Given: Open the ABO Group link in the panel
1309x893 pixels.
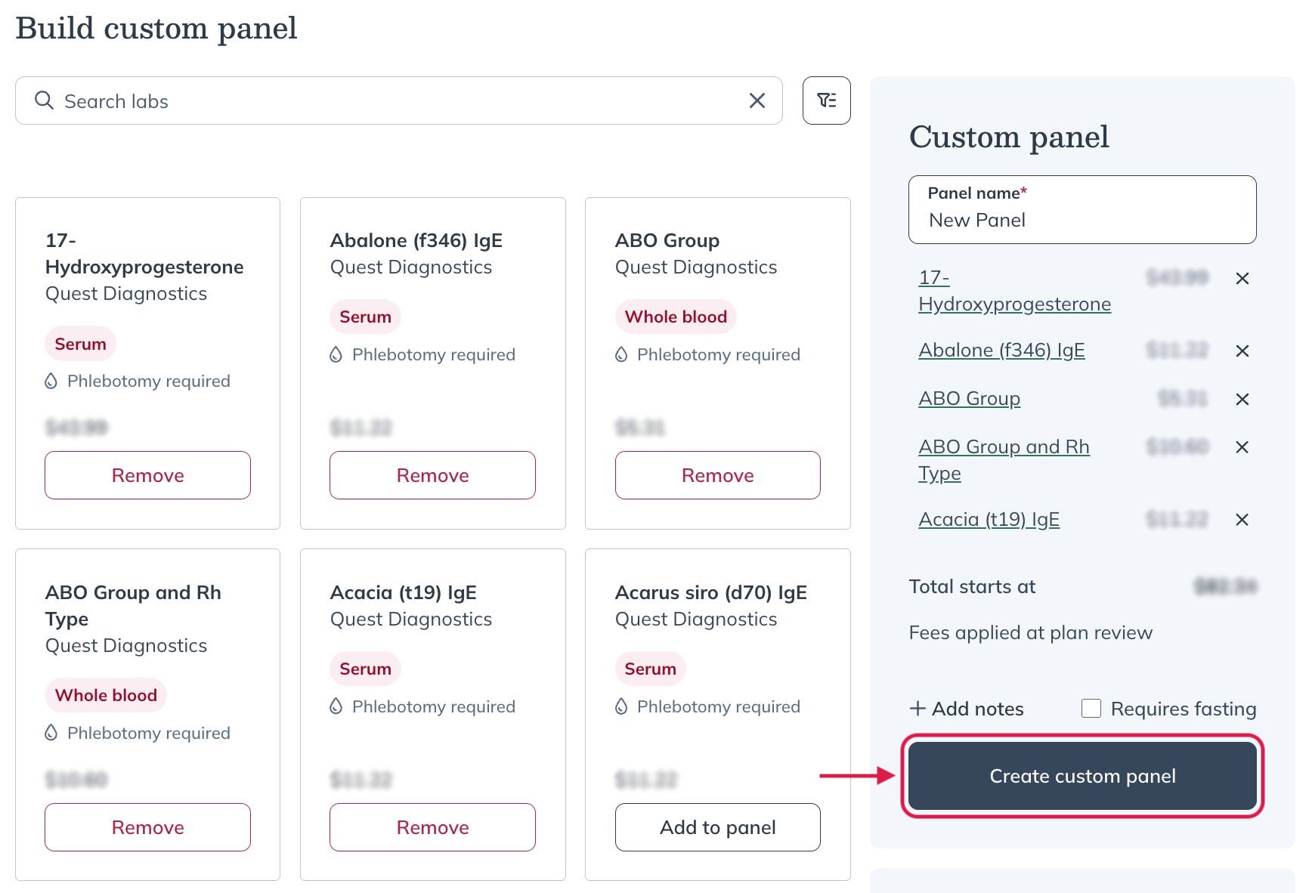Looking at the screenshot, I should pos(969,398).
